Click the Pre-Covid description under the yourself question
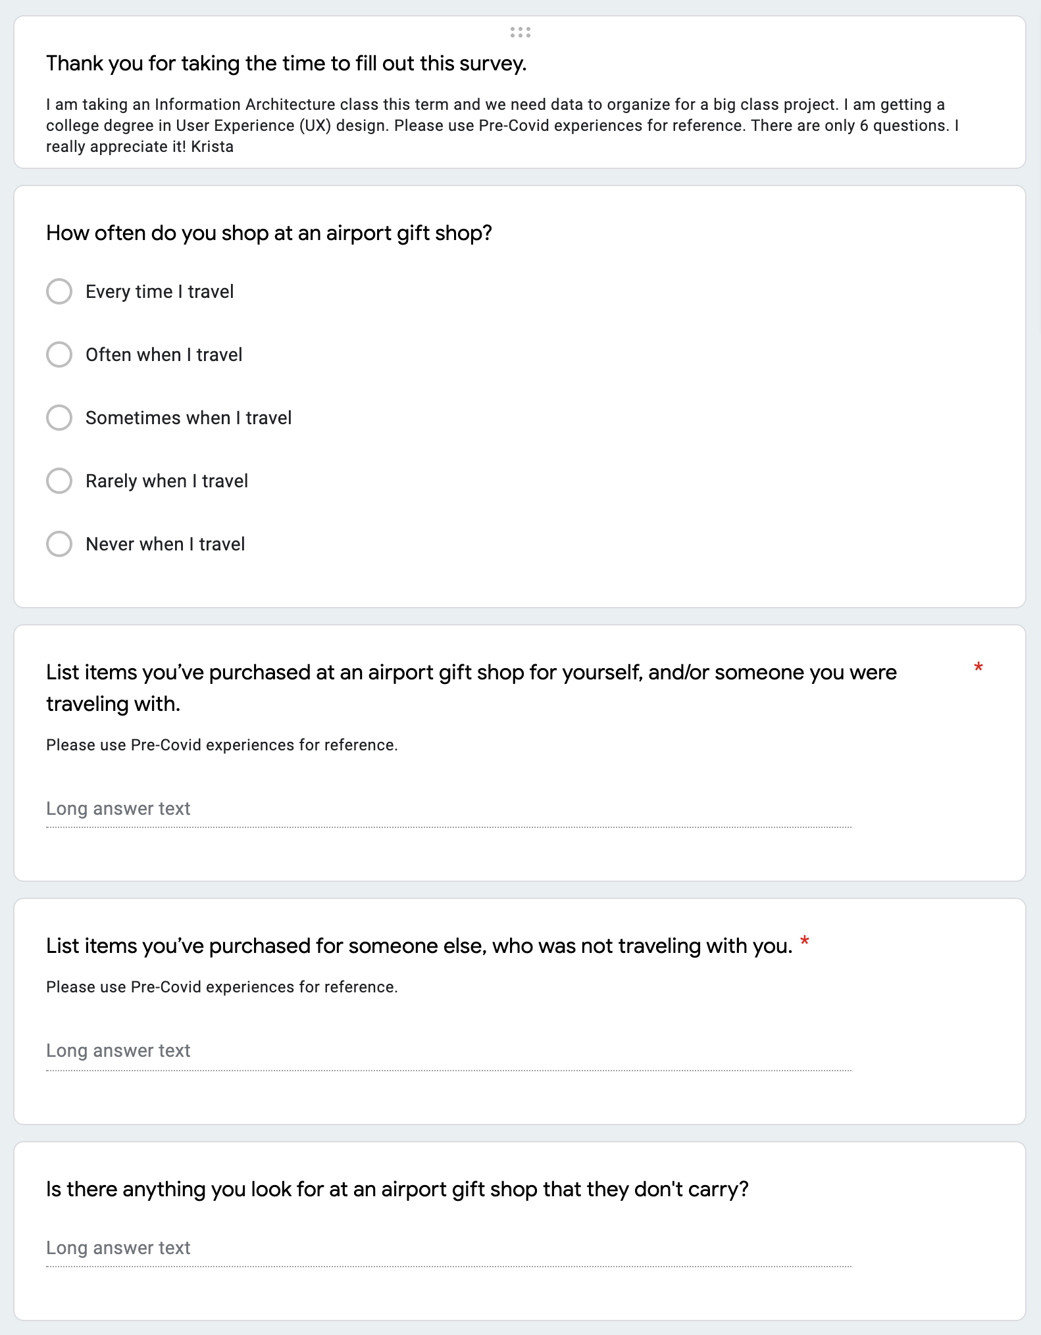The width and height of the screenshot is (1041, 1335). point(222,745)
